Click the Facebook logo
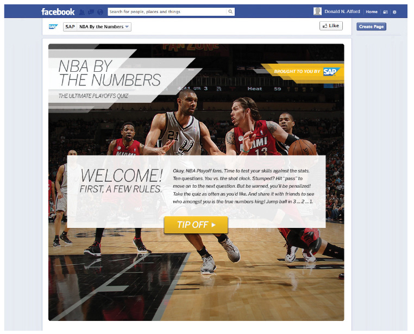Screen dimensions: 414x334 [x=58, y=11]
